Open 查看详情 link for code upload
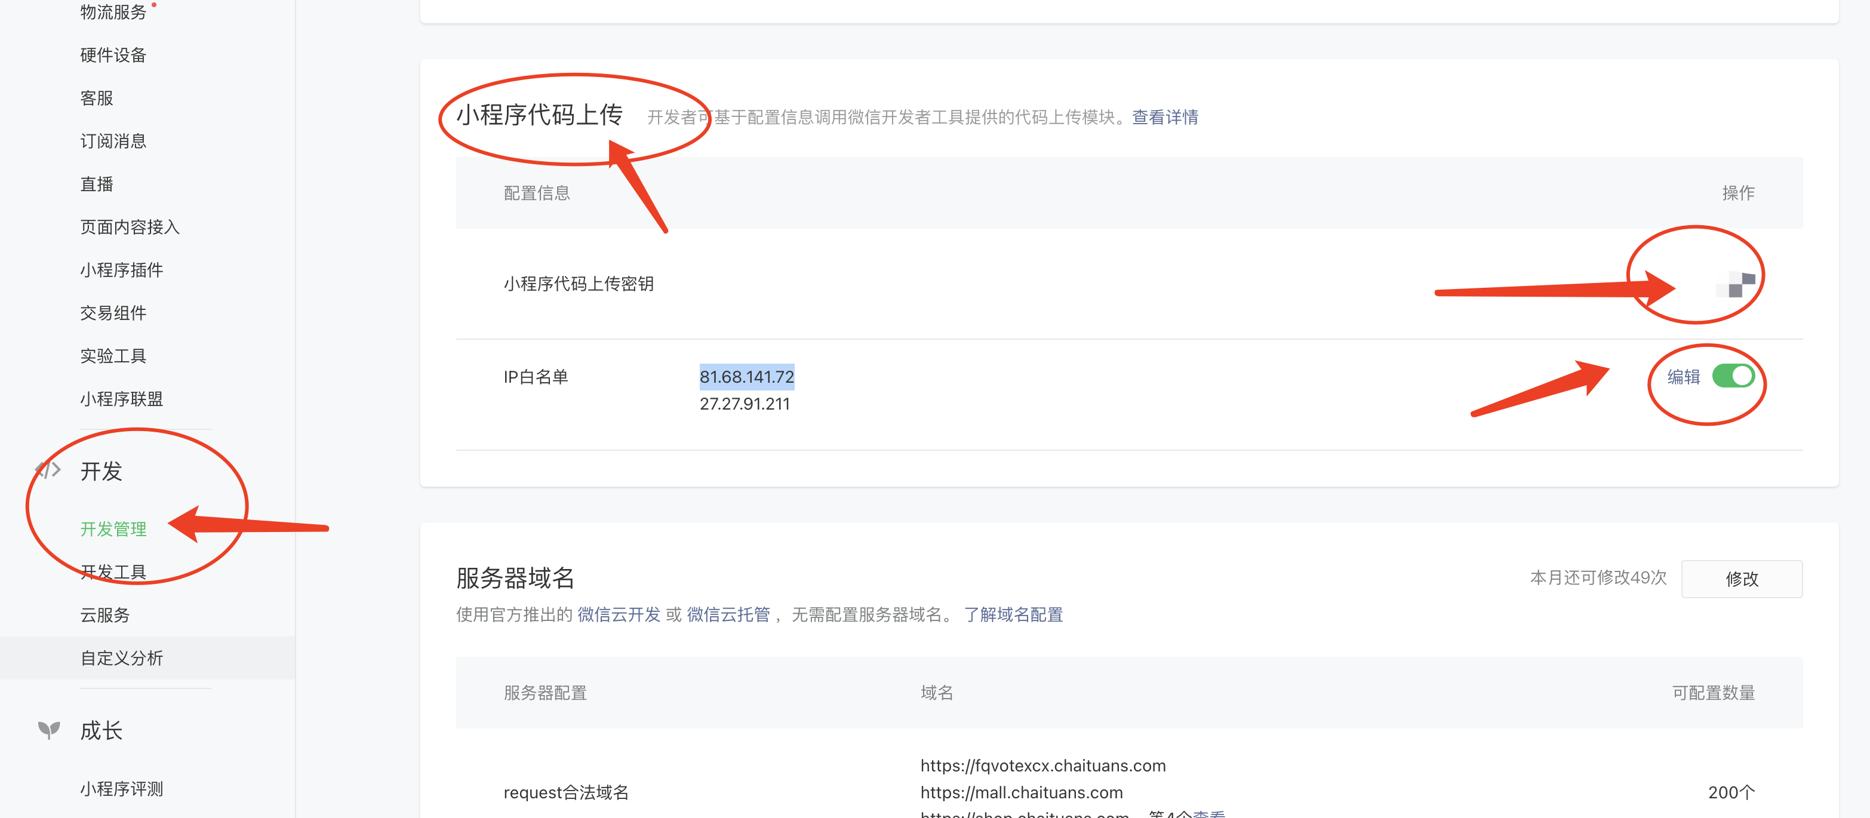The width and height of the screenshot is (1870, 818). click(1164, 117)
